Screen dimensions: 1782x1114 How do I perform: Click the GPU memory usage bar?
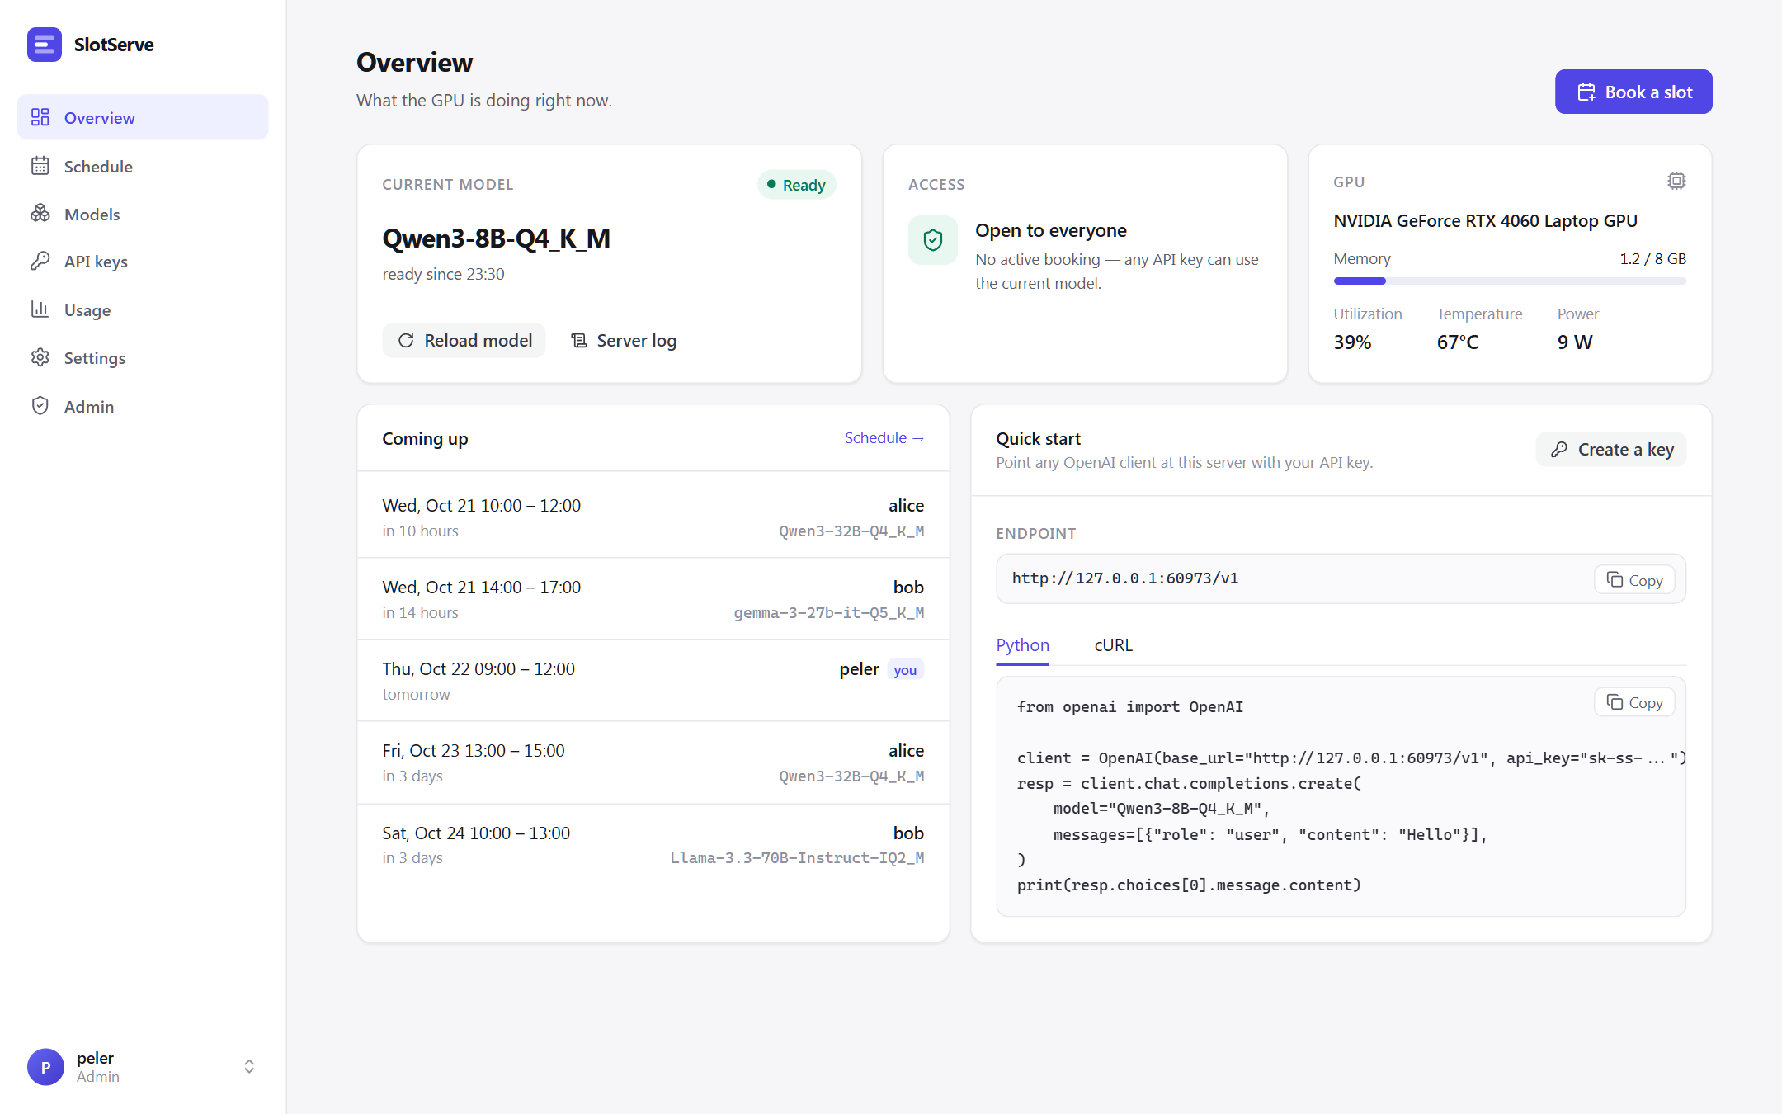click(x=1510, y=281)
